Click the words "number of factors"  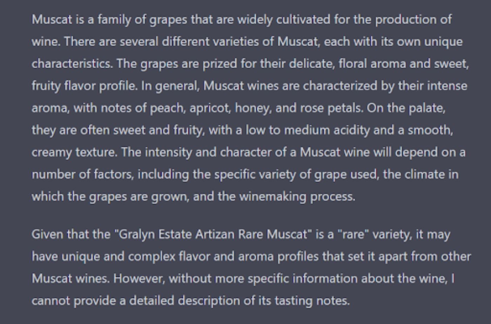[x=83, y=174]
